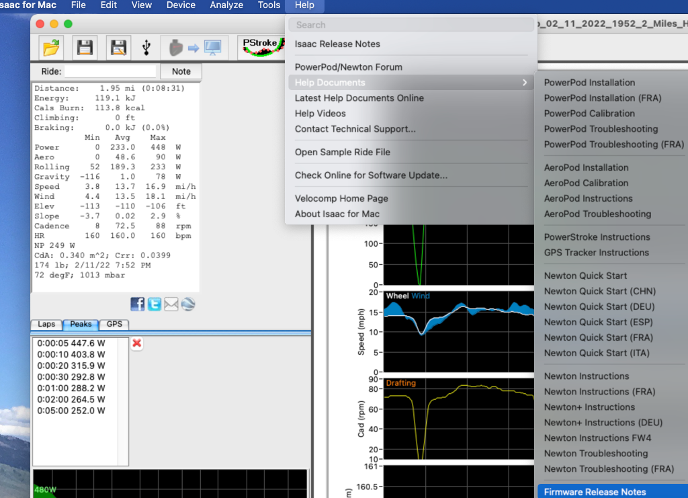688x498 pixels.
Task: Close the Help menu in menu bar
Action: pos(304,5)
